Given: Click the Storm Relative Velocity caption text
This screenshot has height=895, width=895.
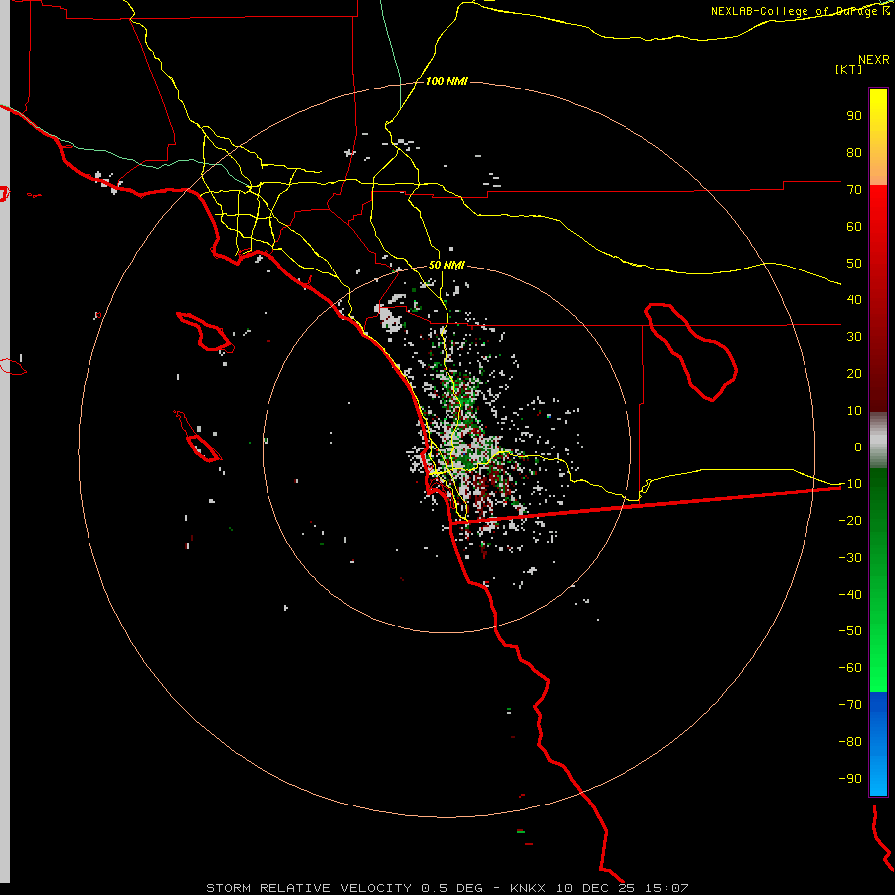Looking at the screenshot, I should coord(447,888).
